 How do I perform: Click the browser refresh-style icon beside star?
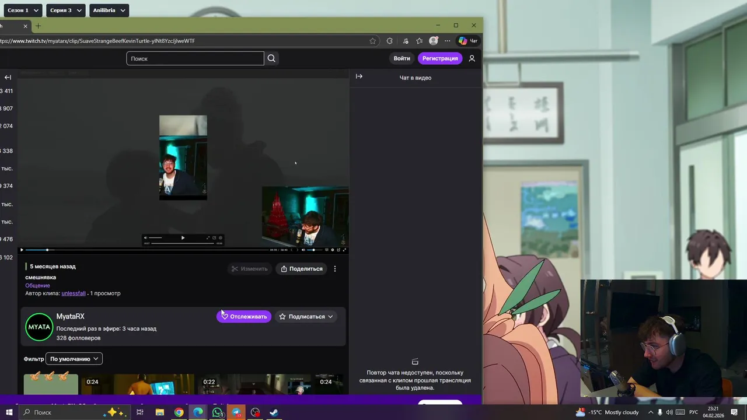[x=390, y=41]
